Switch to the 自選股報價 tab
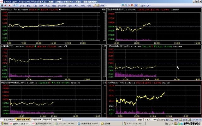The image size is (202, 126). tap(36, 119)
